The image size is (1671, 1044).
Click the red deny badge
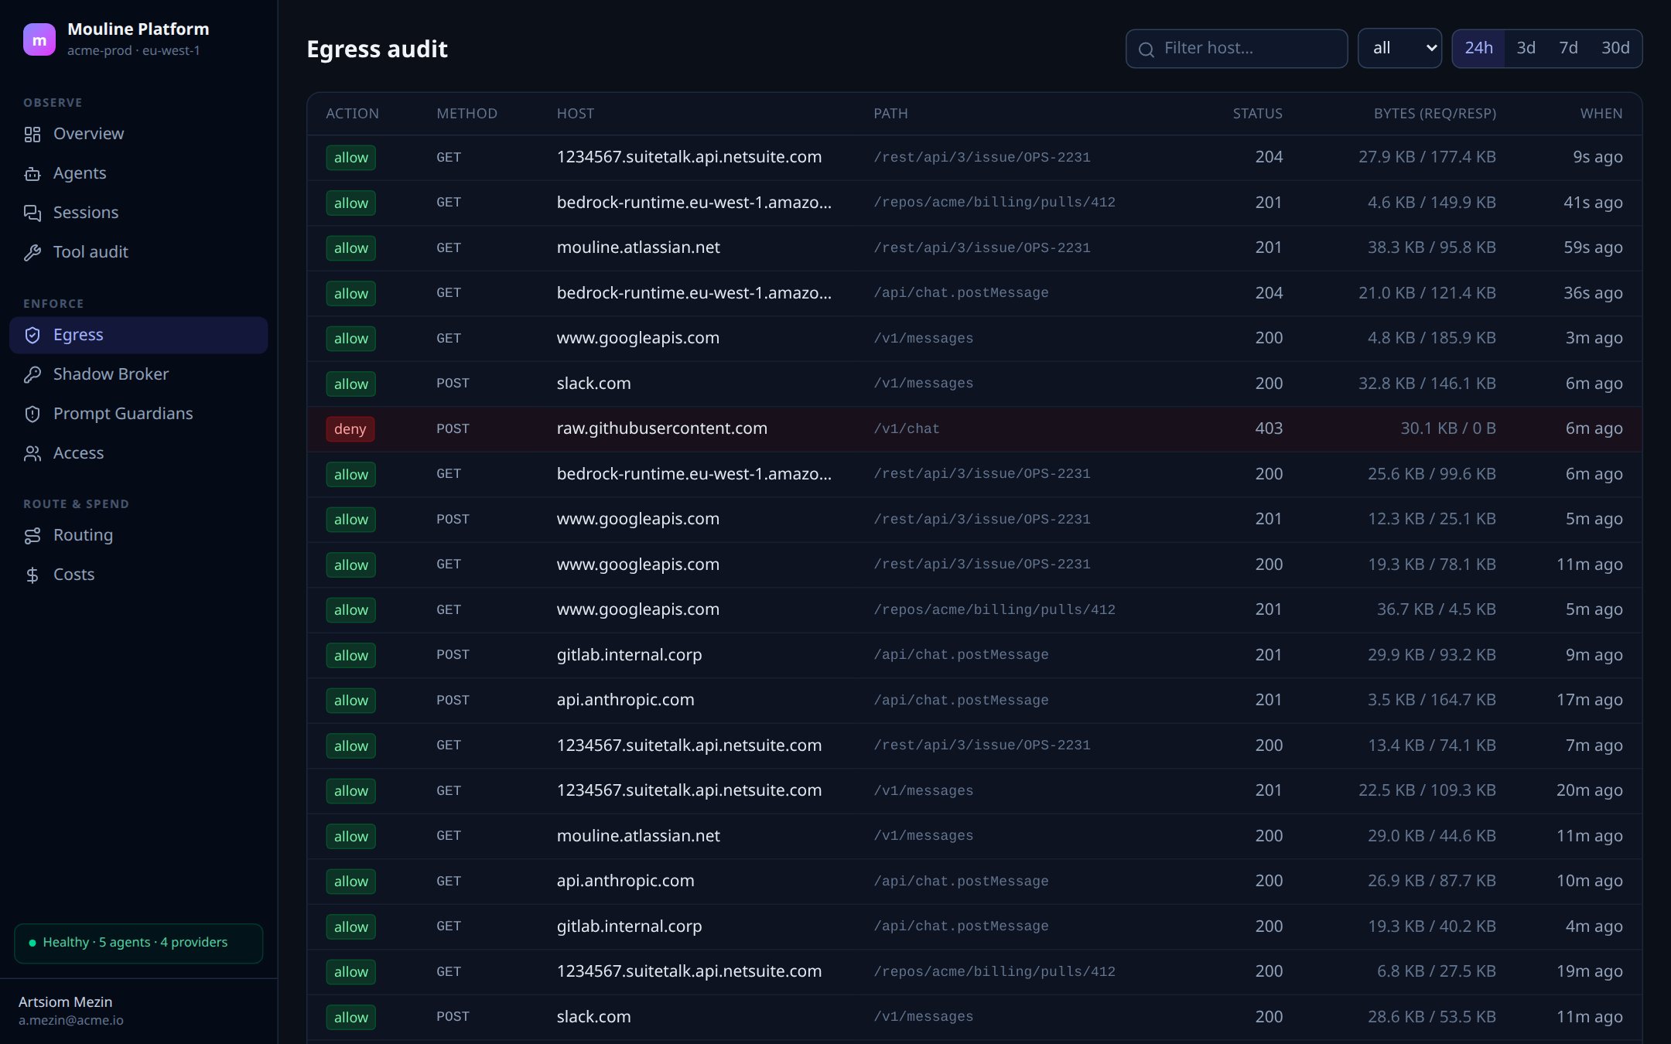350,429
